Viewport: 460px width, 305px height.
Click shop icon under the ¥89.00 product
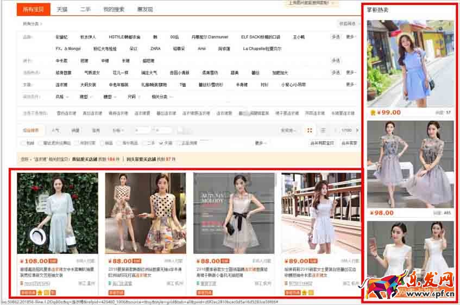point(284,283)
